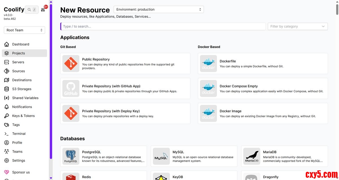The height and width of the screenshot is (180, 339).
Task: Select the MySQL logo icon
Action: point(161,156)
